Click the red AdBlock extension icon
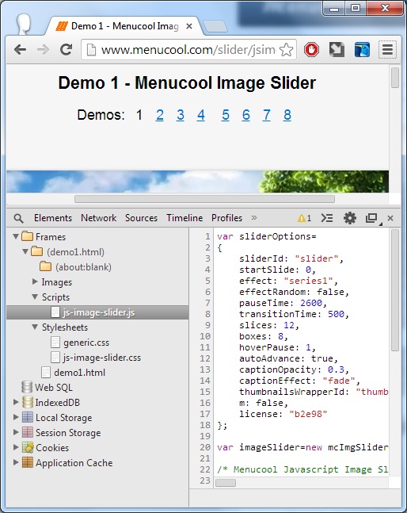This screenshot has width=407, height=513. pyautogui.click(x=311, y=50)
